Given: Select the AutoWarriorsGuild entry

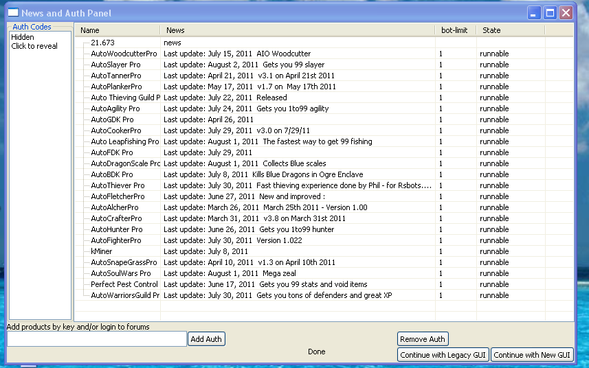Looking at the screenshot, I should coord(126,295).
